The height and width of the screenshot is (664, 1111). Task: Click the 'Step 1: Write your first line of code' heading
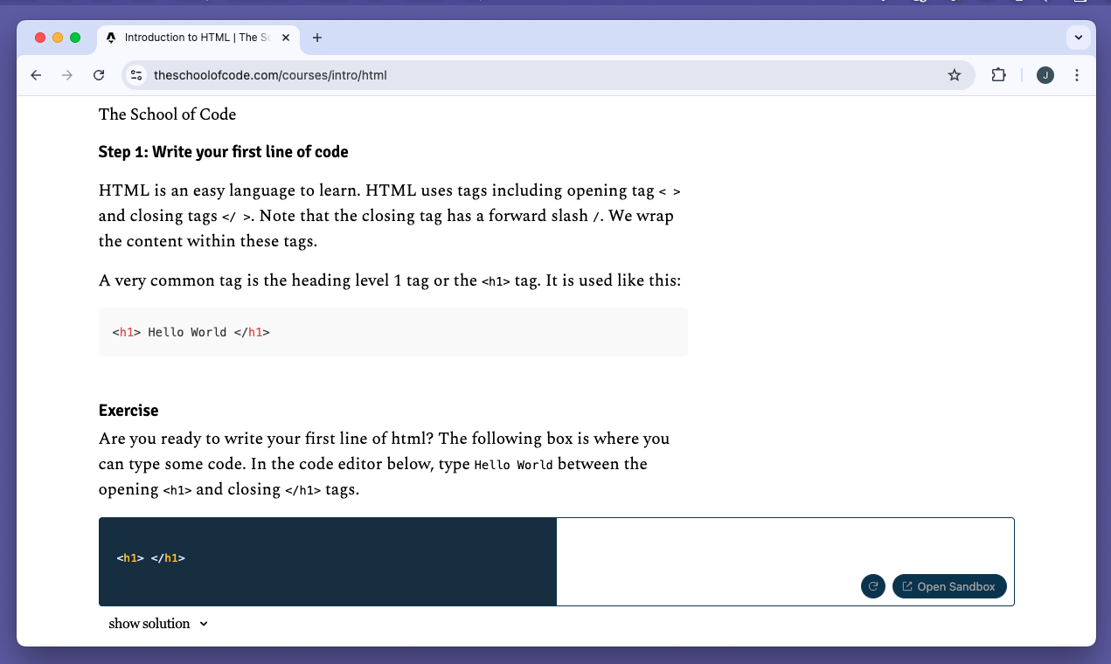pos(224,152)
